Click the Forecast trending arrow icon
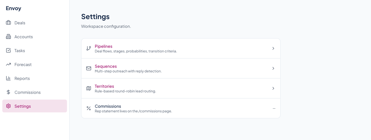The image size is (371, 140). (x=8, y=64)
